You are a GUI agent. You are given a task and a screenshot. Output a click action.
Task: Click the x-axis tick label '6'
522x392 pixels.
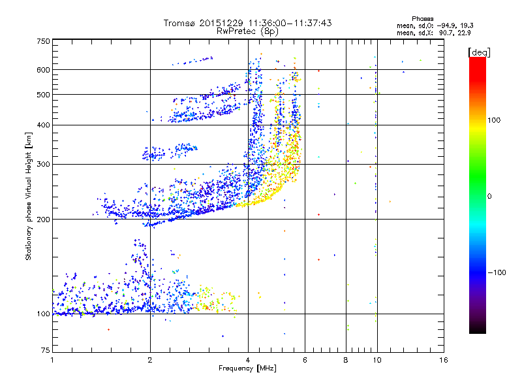pos(305,360)
